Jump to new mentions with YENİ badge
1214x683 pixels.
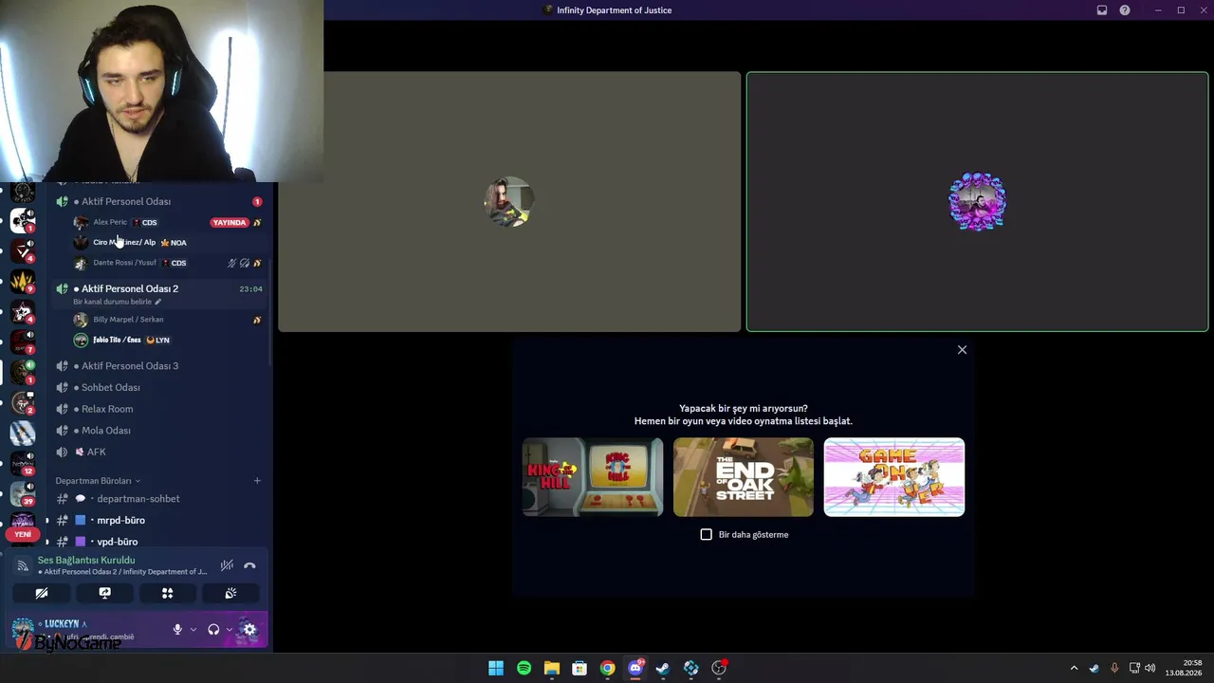(23, 534)
